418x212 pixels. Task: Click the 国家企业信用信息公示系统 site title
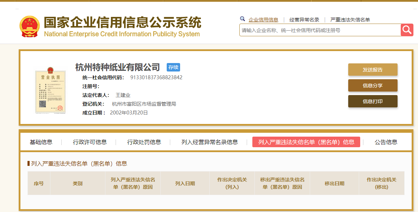pyautogui.click(x=122, y=23)
